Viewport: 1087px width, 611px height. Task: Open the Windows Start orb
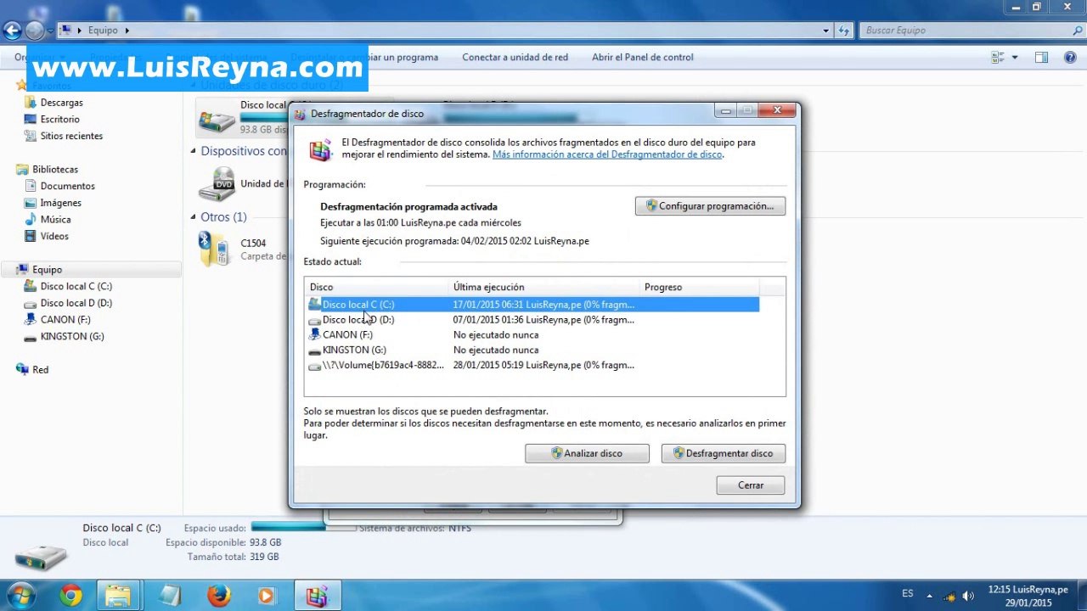(x=20, y=596)
